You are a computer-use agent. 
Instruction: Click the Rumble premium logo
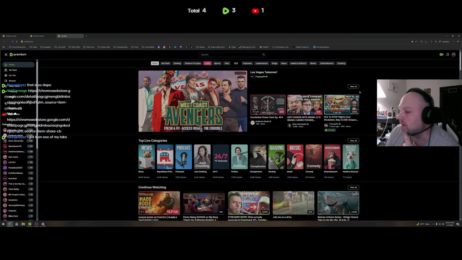pyautogui.click(x=18, y=55)
